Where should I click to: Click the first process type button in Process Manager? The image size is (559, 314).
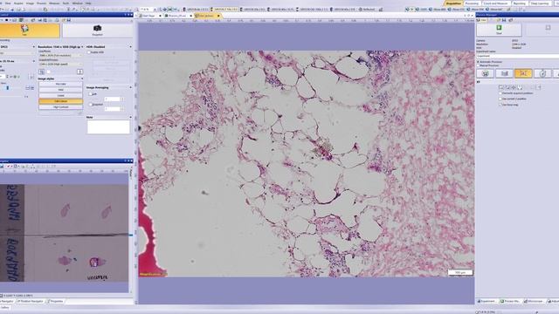(x=486, y=73)
